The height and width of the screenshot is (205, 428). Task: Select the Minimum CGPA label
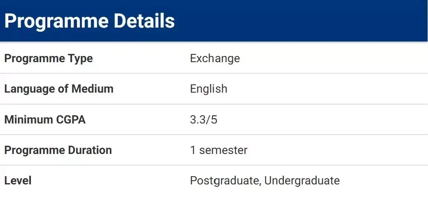pos(45,120)
